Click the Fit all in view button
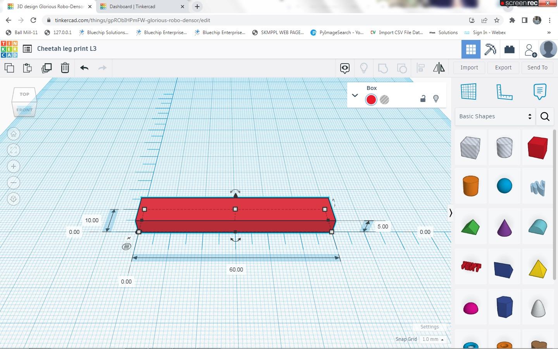The image size is (558, 349). 14,150
